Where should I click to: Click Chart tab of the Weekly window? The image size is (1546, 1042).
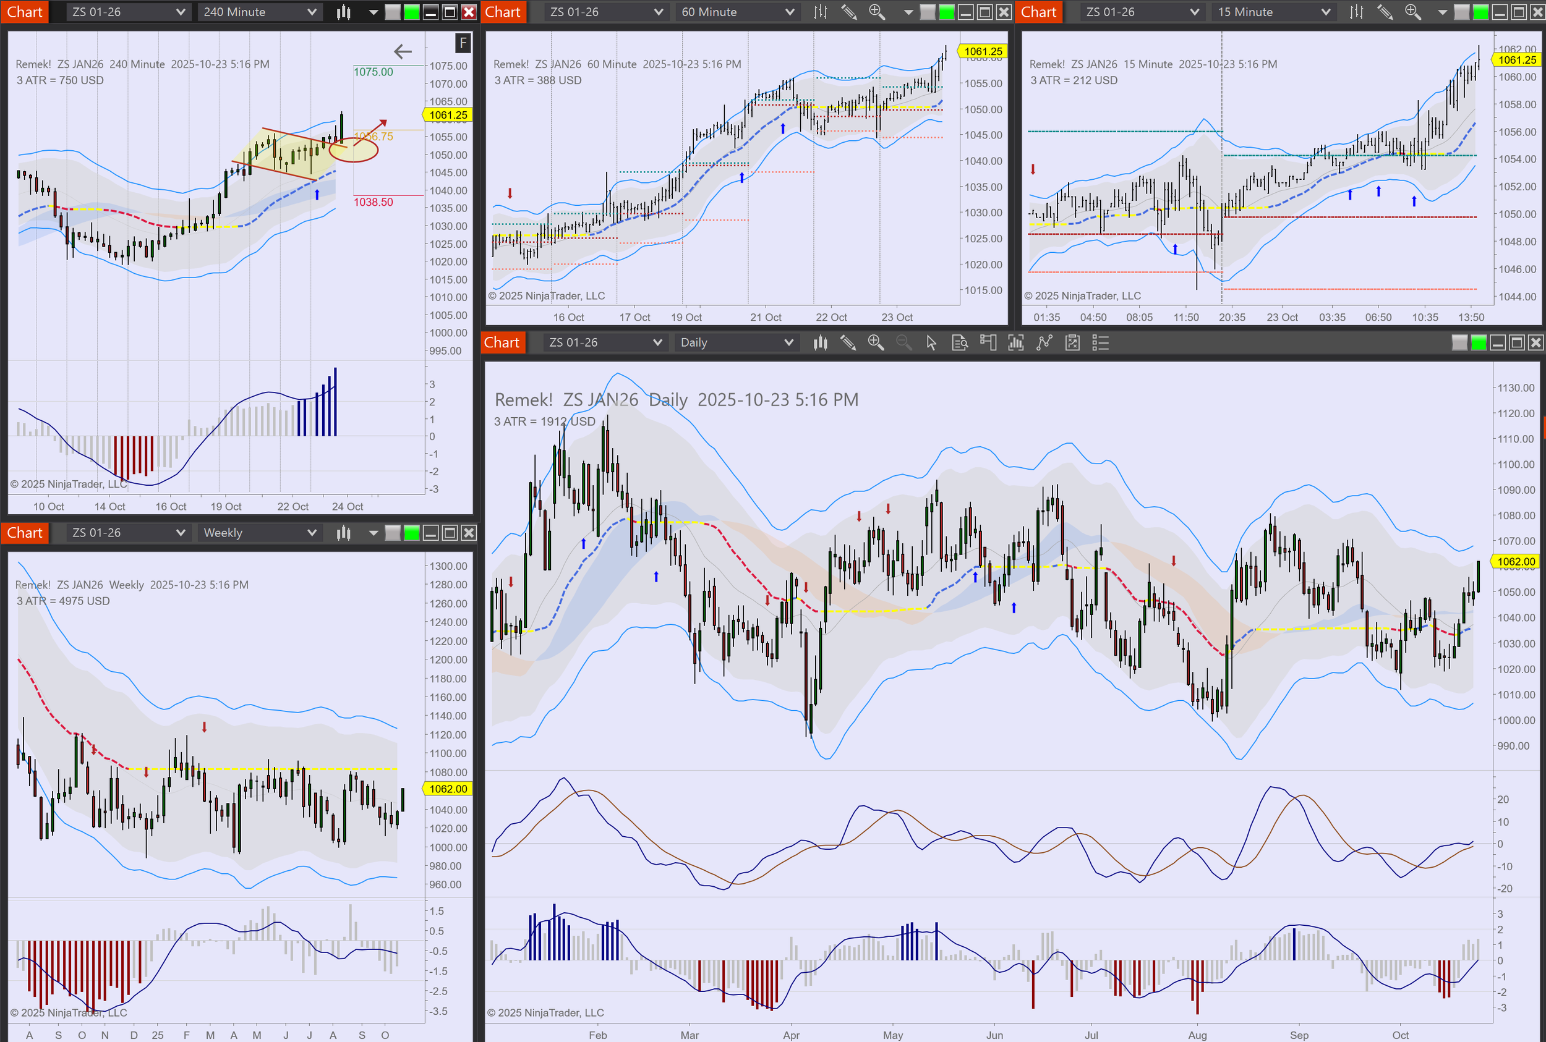25,533
